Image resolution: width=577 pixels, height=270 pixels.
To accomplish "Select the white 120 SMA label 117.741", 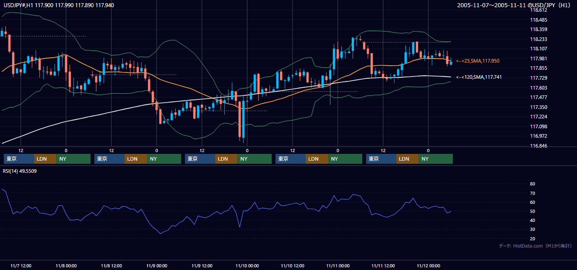I will 479,77.
